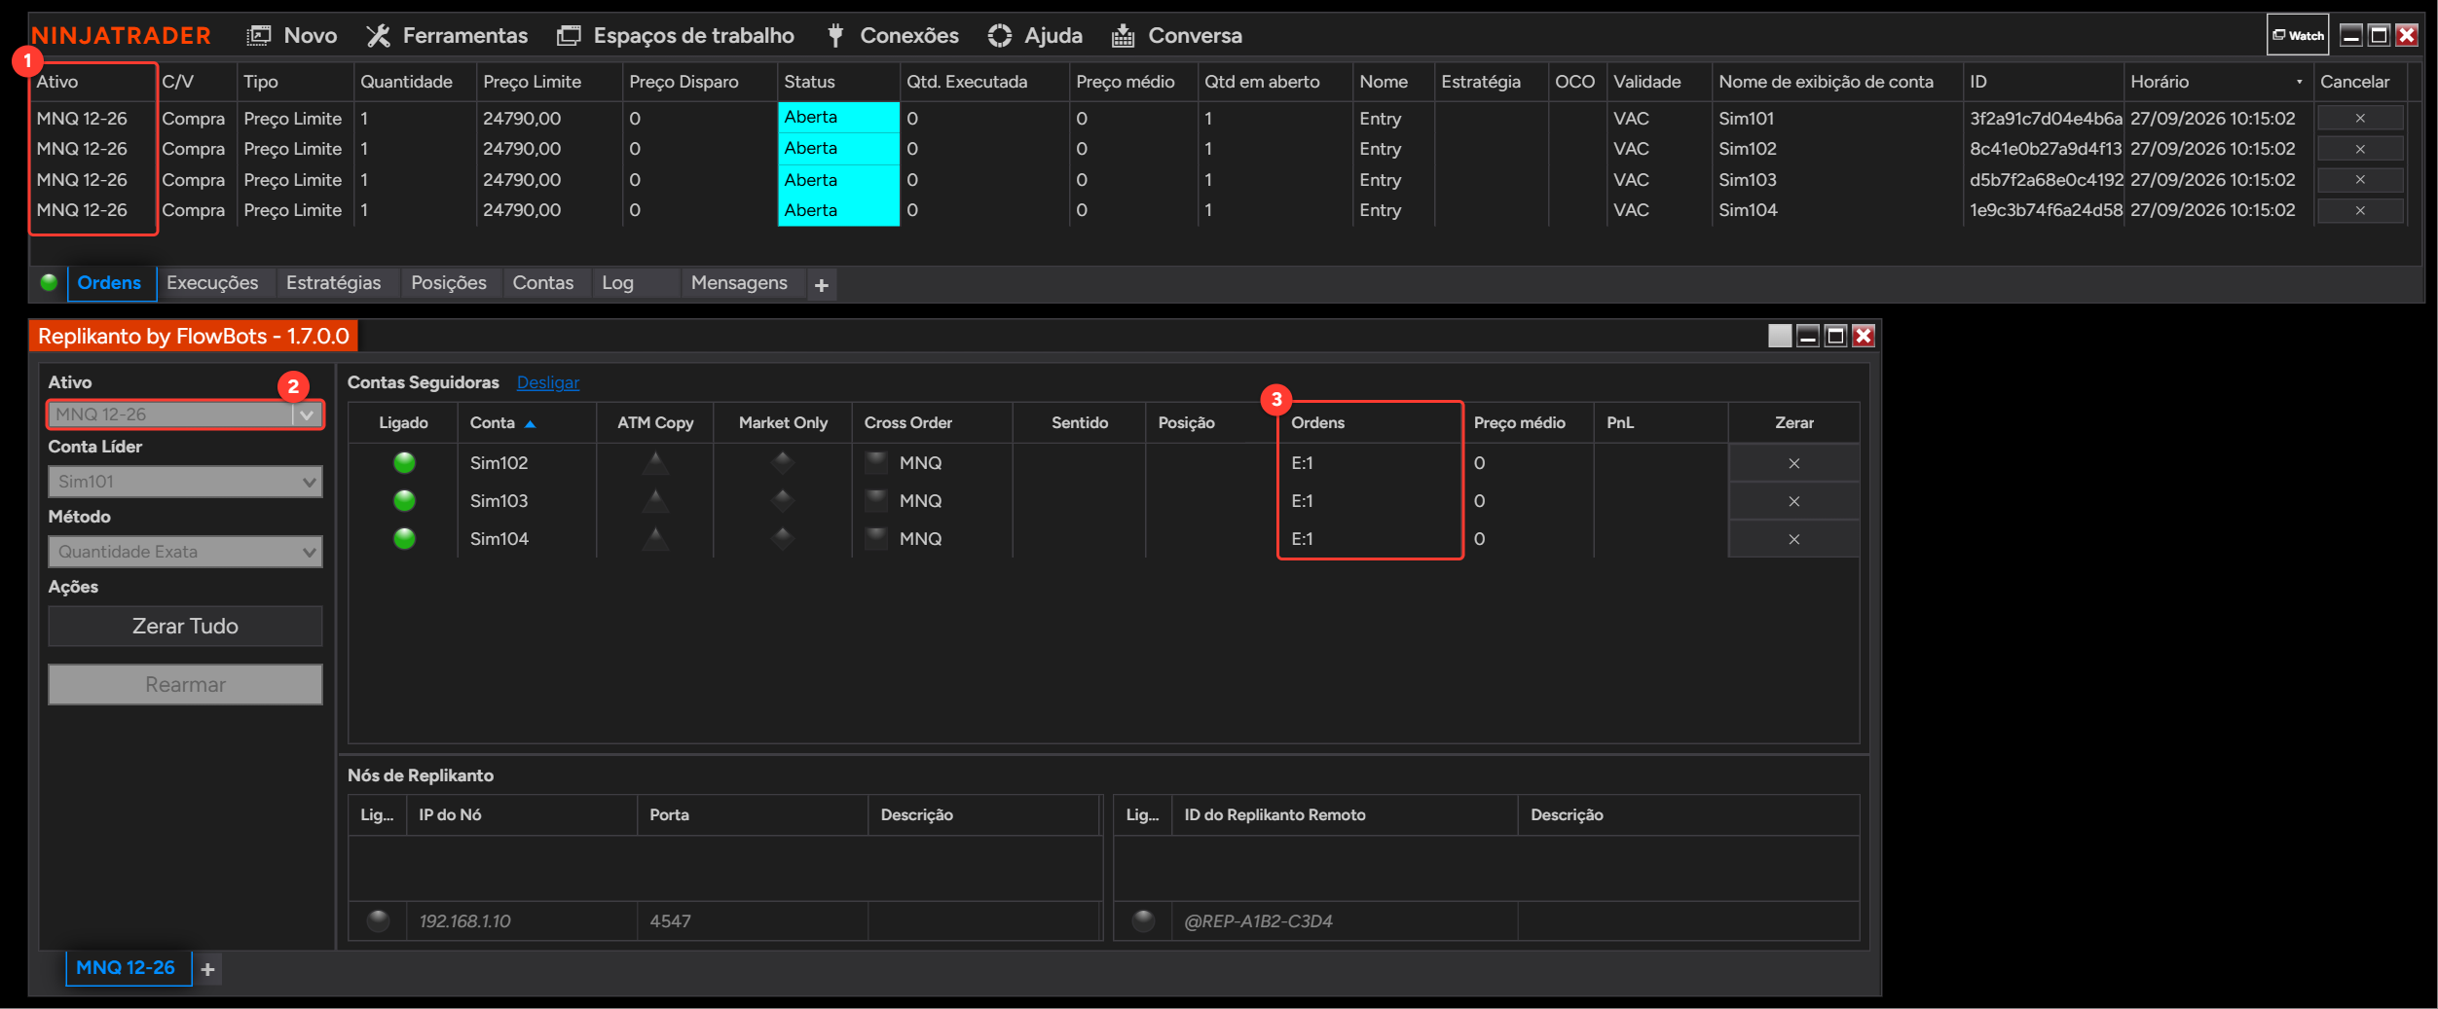Viewport: 2438px width, 1009px height.
Task: Toggle Ligado indicator for Sim104
Action: (x=404, y=539)
